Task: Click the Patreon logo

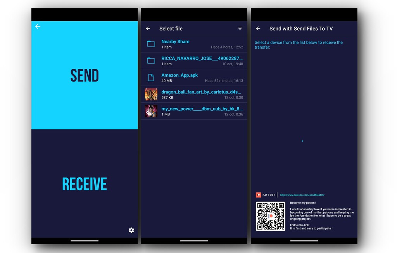Action: [x=266, y=195]
